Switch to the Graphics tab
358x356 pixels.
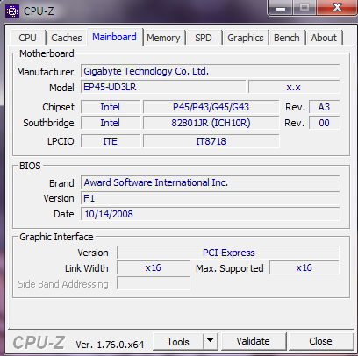pyautogui.click(x=246, y=38)
